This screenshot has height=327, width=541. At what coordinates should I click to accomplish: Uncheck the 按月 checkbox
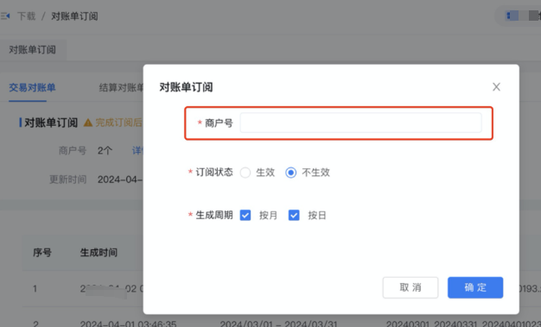(x=245, y=216)
